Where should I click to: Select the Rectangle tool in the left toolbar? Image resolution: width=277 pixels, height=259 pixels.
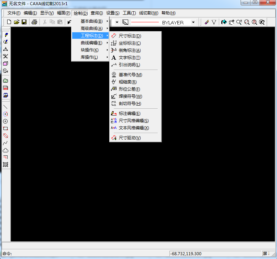(x=5, y=129)
